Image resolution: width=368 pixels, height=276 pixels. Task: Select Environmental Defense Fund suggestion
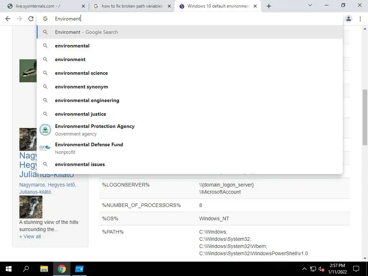[190, 148]
